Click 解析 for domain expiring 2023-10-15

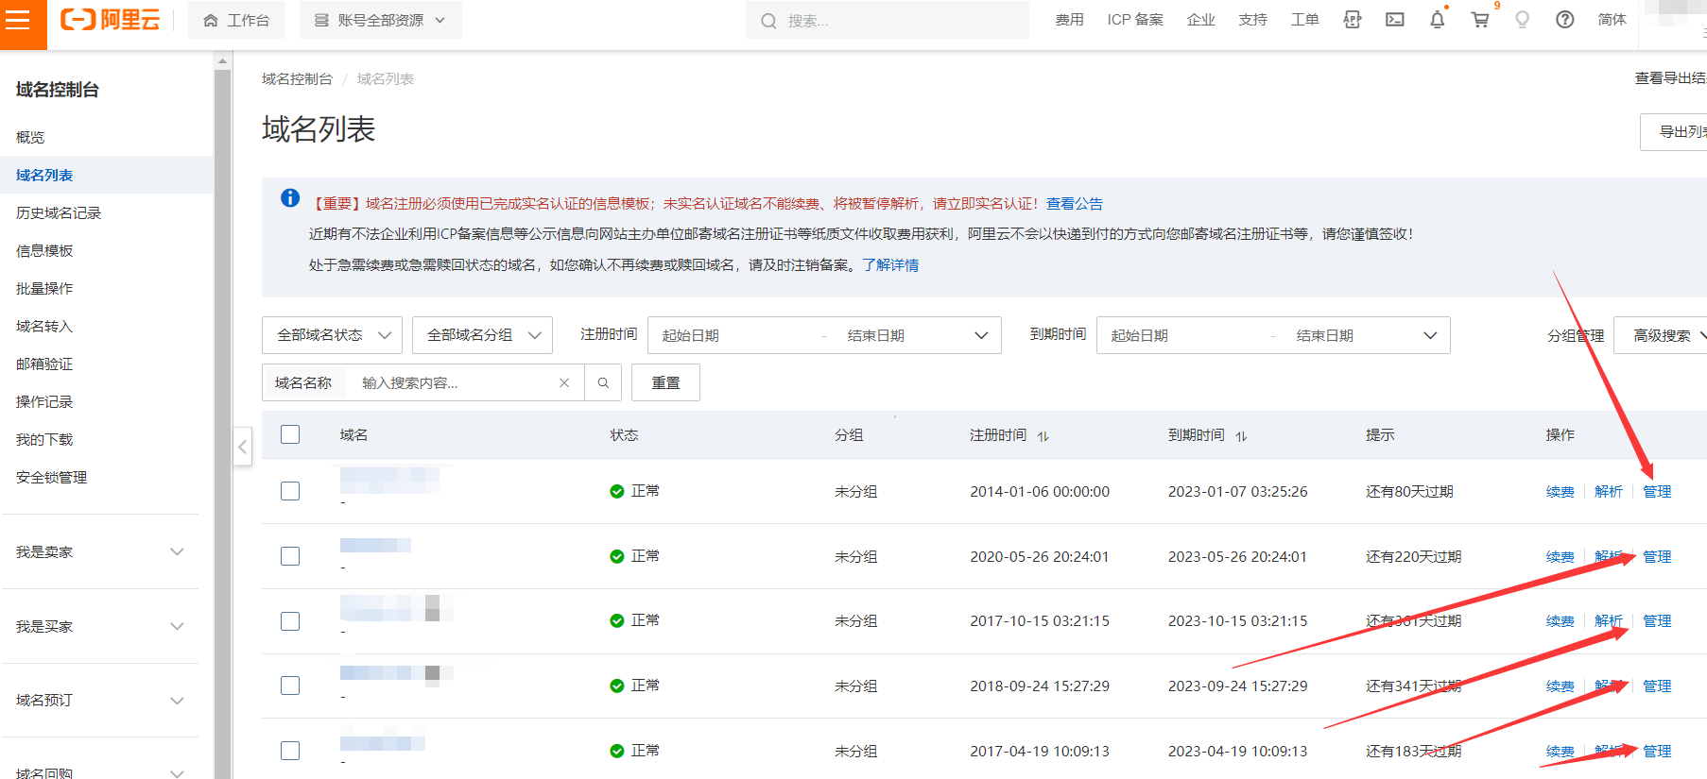pos(1609,620)
